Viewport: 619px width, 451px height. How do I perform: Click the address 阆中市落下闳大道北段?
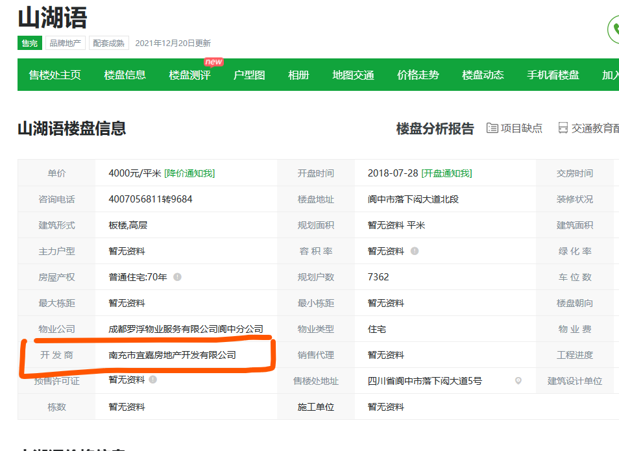click(413, 199)
